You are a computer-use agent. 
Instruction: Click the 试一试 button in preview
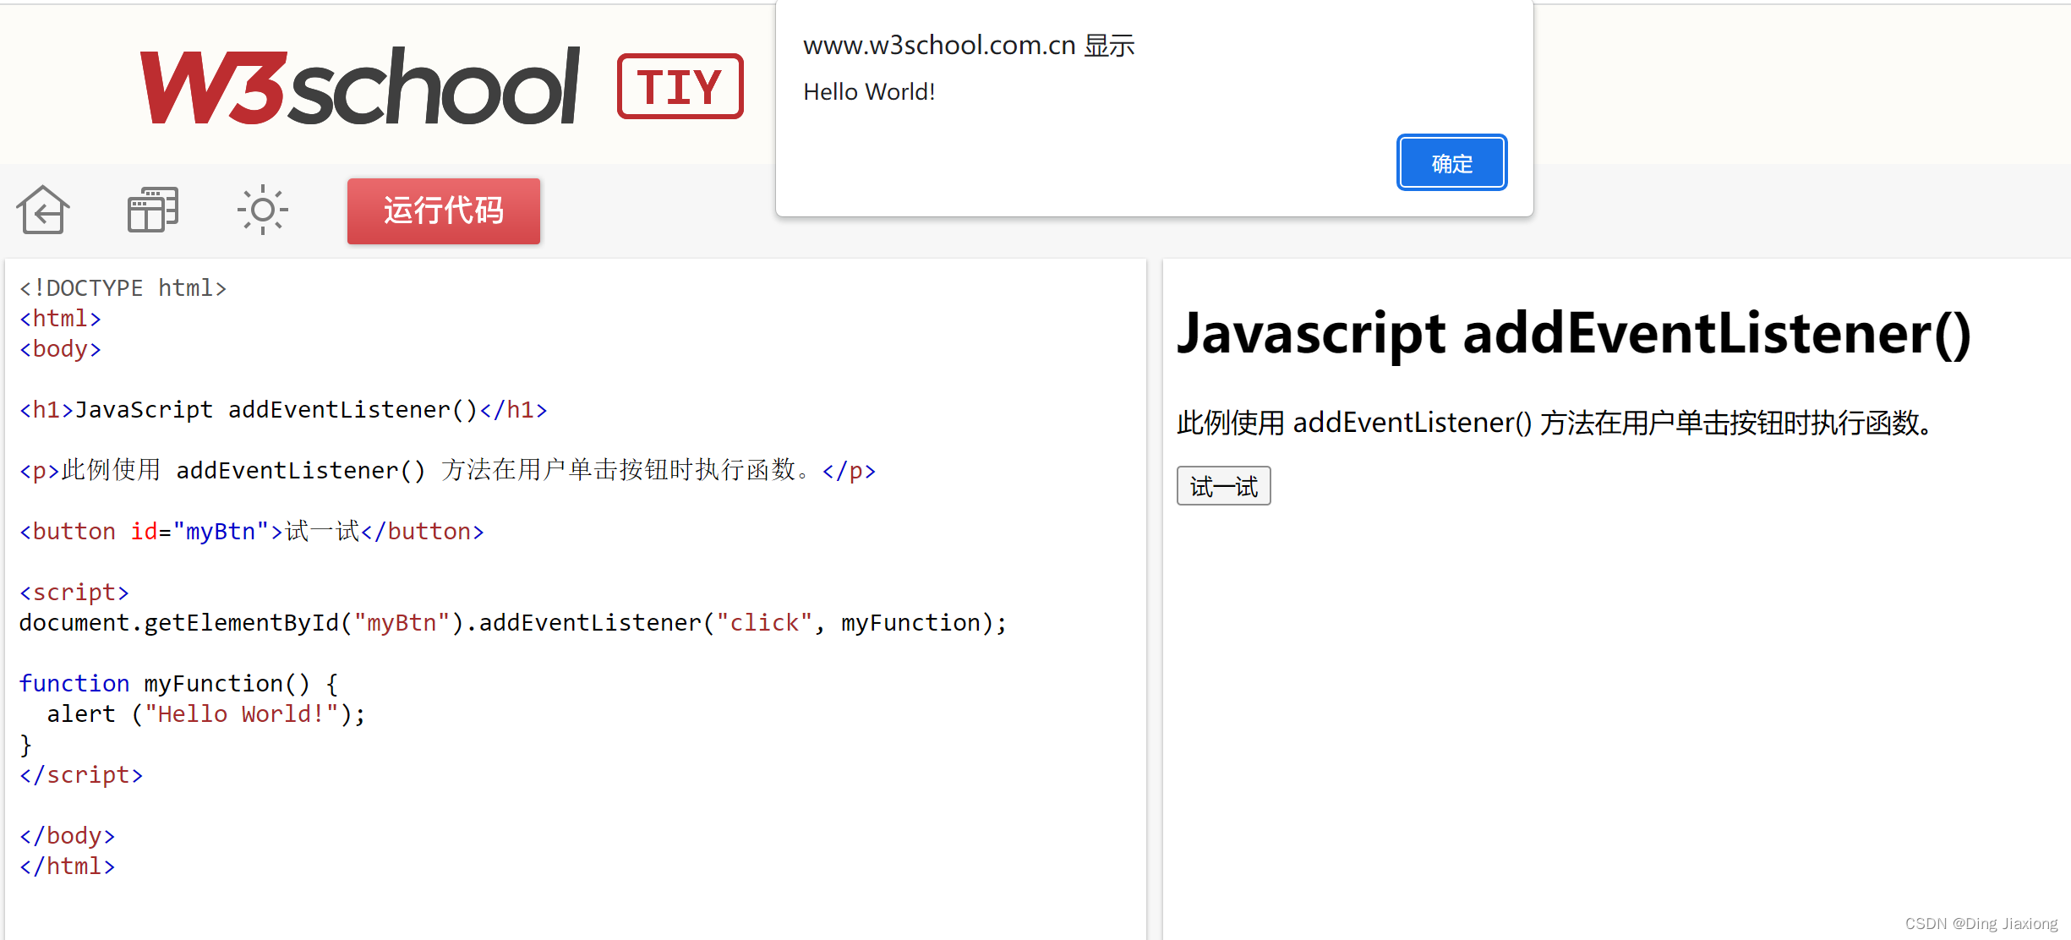(x=1223, y=486)
